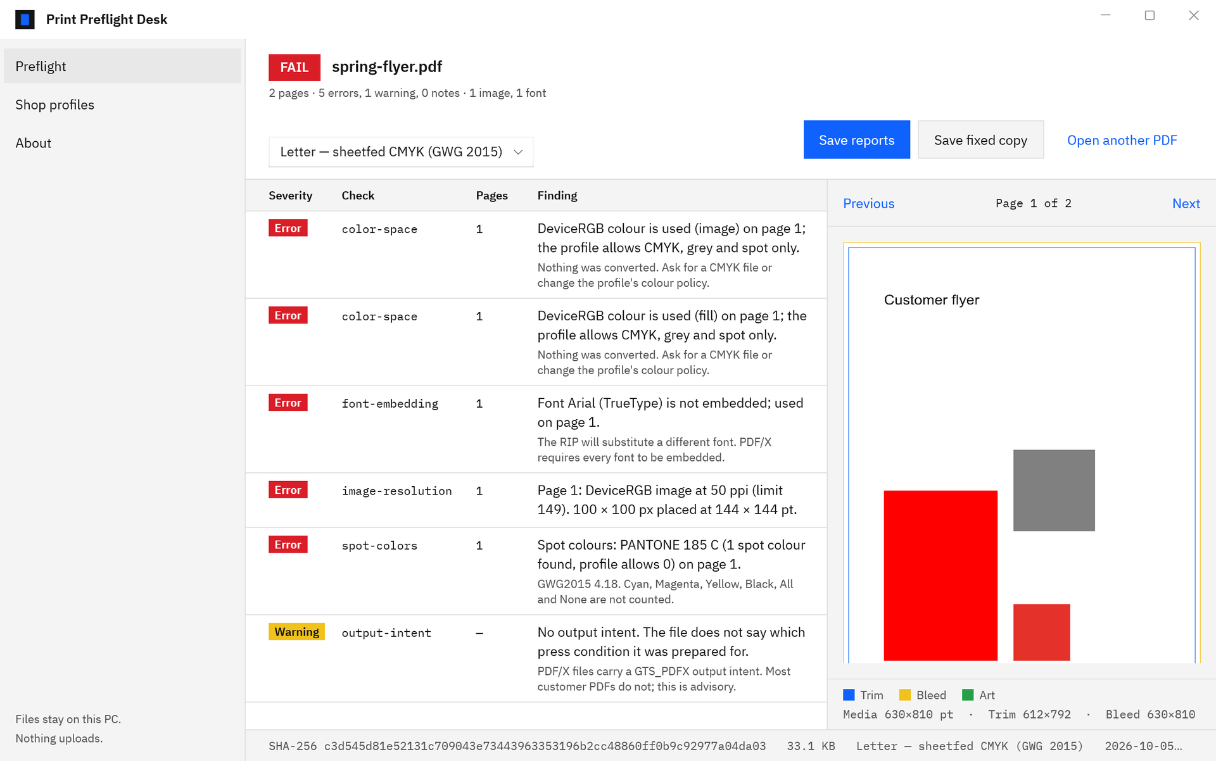Viewport: 1216px width, 761px height.
Task: Click Save fixed copy button
Action: (980, 140)
